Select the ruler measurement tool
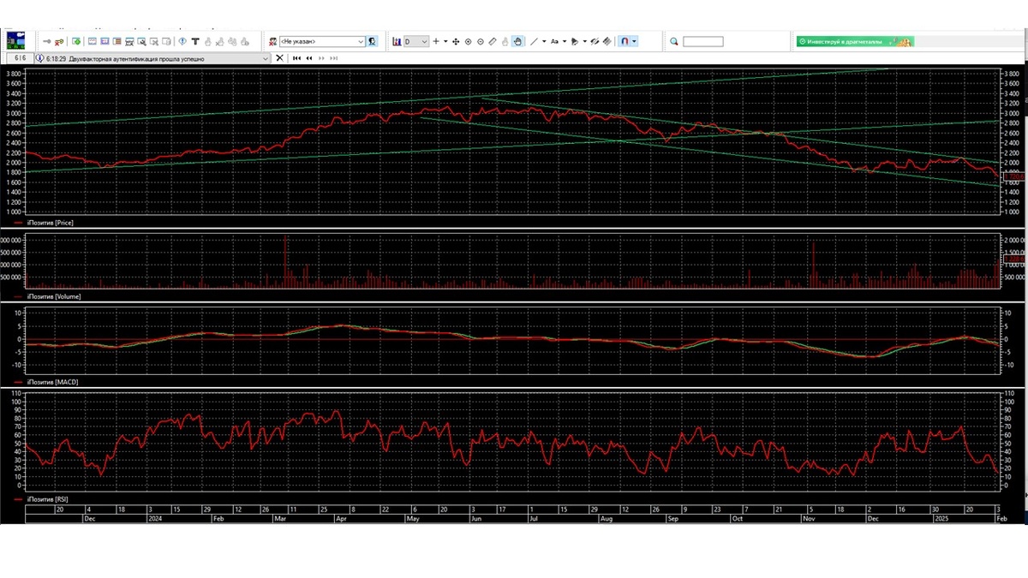 click(493, 41)
